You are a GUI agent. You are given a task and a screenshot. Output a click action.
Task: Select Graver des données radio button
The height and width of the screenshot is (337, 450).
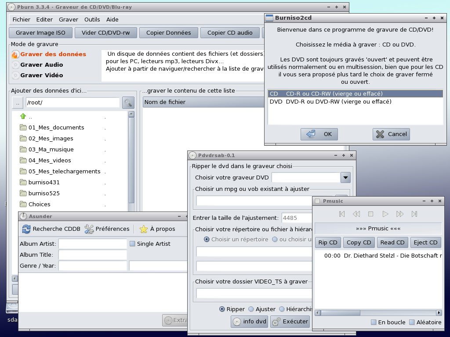click(15, 54)
